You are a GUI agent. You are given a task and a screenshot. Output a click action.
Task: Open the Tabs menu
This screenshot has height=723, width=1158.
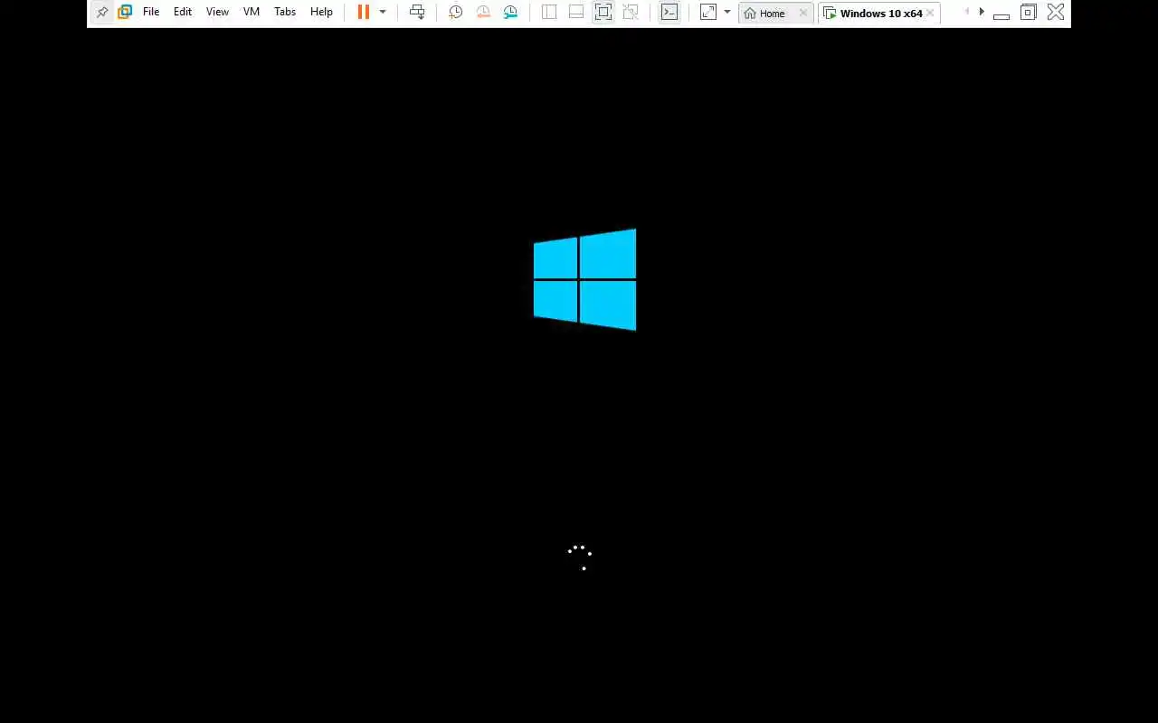[x=285, y=12]
